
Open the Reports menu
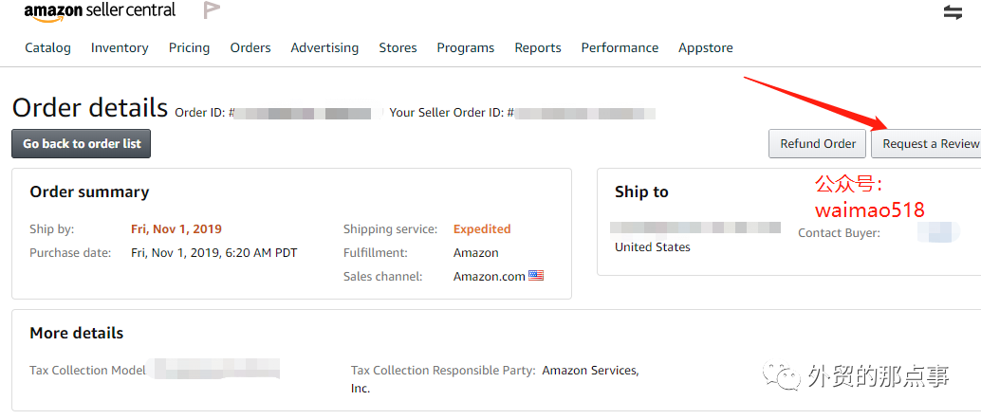coord(538,47)
